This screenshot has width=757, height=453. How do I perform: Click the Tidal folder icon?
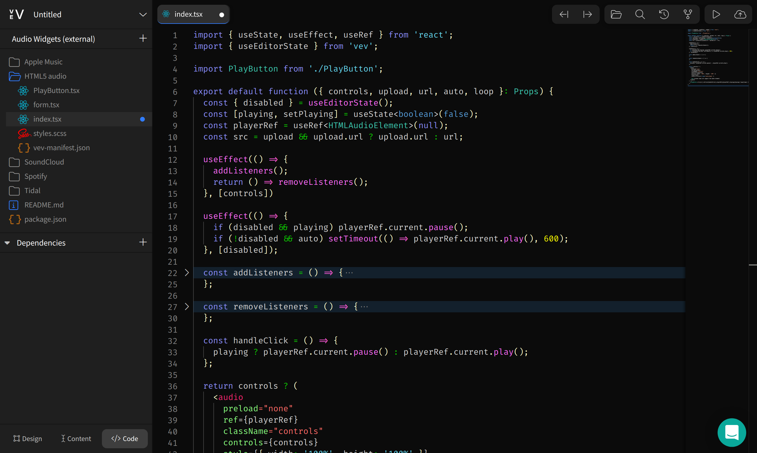click(x=14, y=191)
